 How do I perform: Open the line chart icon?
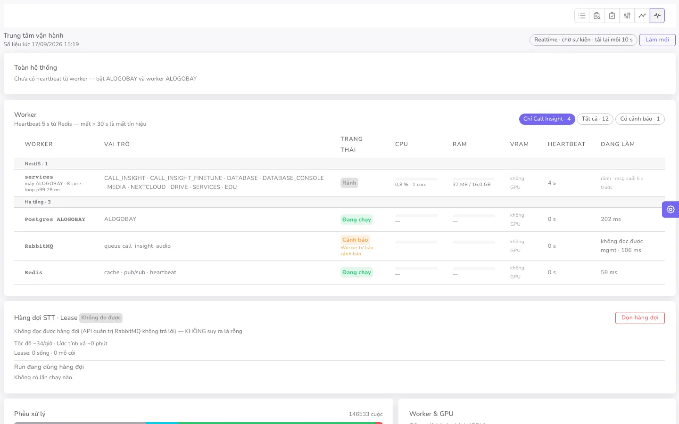[642, 16]
